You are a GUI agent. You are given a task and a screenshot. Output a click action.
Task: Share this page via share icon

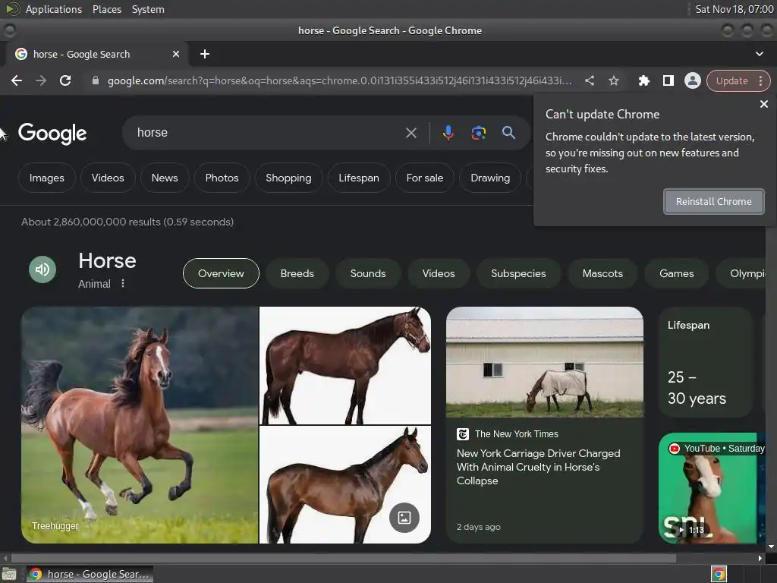click(x=589, y=80)
